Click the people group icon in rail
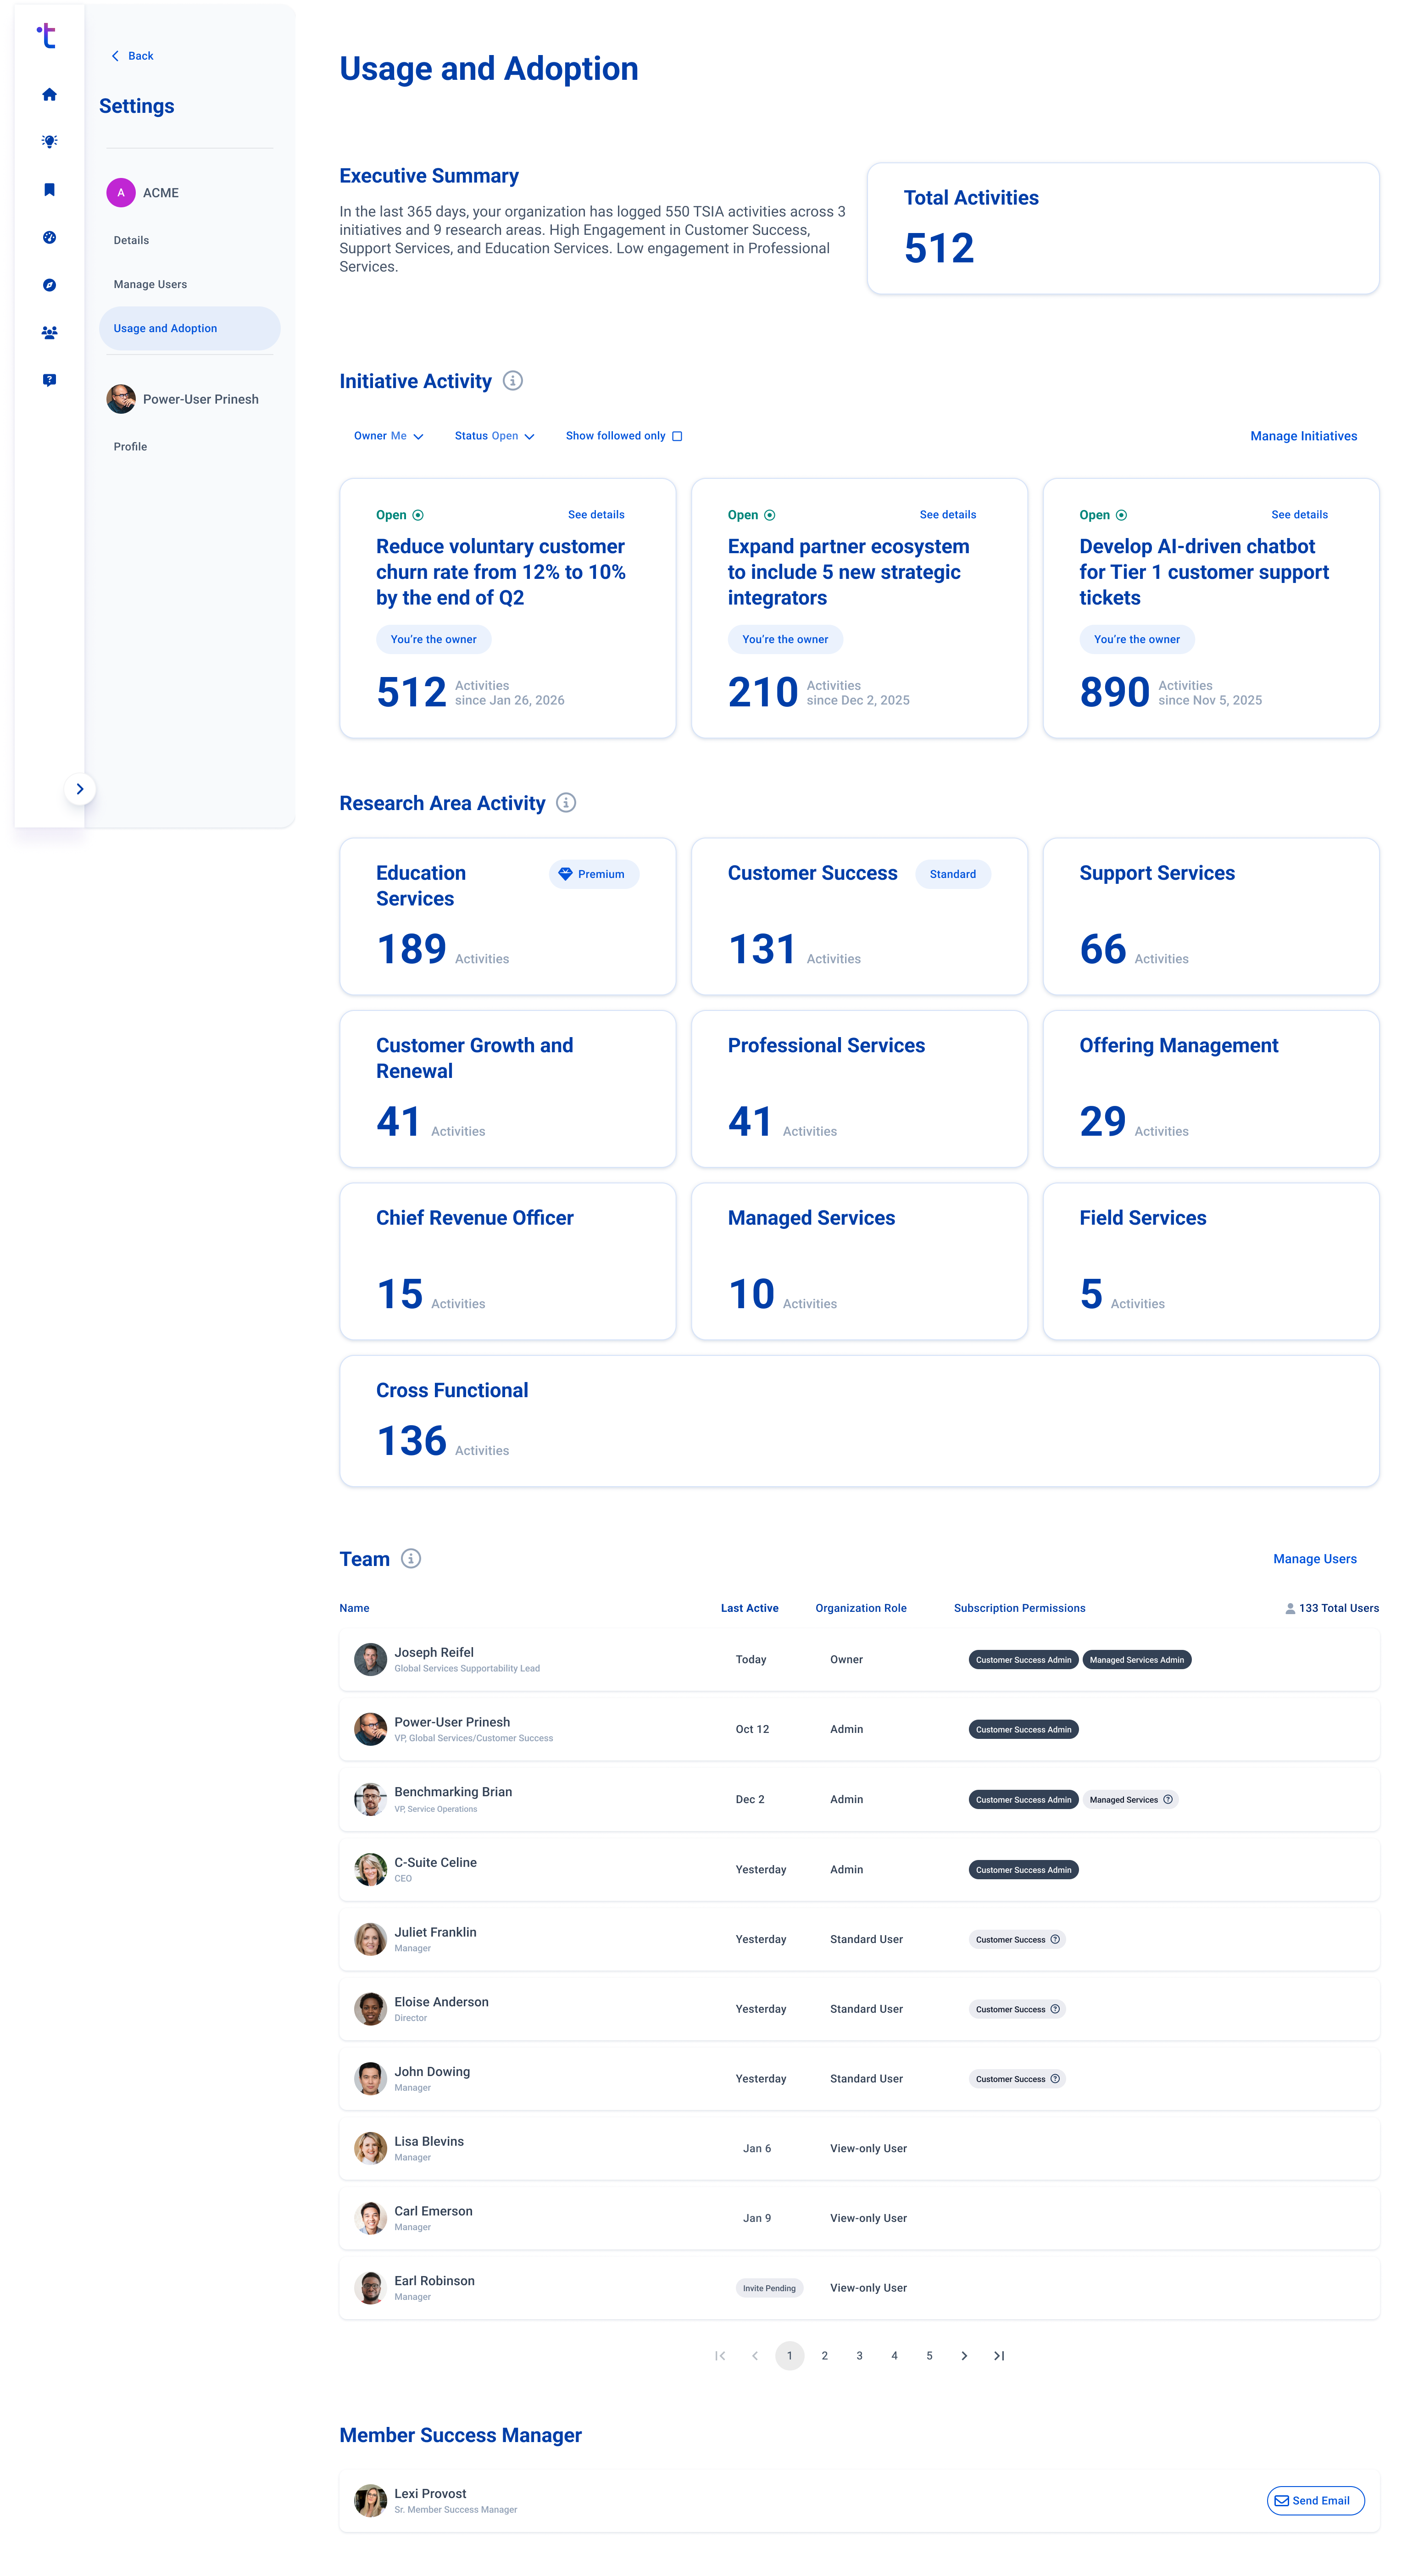 49,333
